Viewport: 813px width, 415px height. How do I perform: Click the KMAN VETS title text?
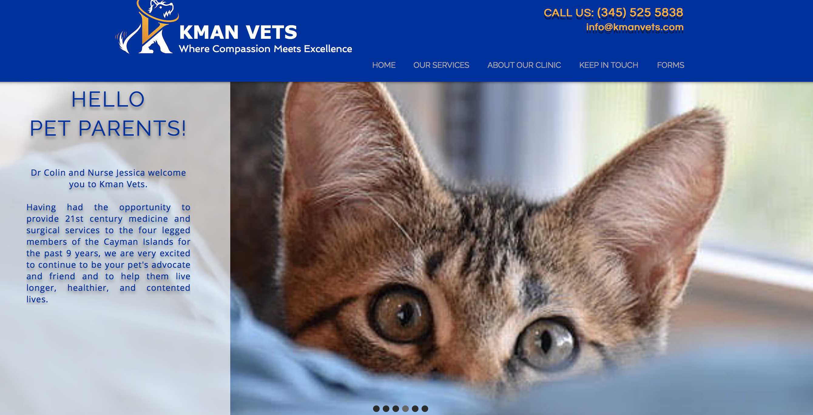coord(238,32)
